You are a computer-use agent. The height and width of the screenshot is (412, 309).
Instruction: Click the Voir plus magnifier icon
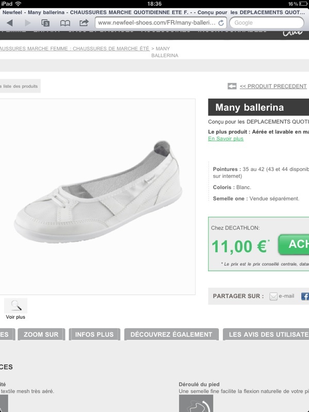point(16,305)
